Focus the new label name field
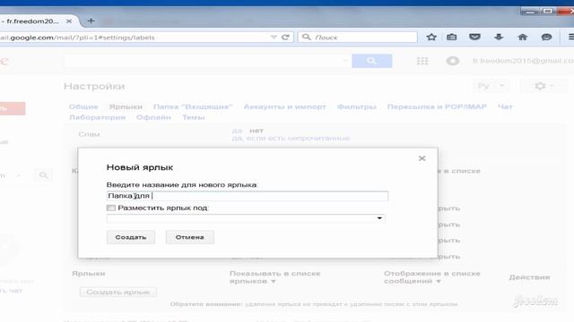This screenshot has width=574, height=322. [248, 196]
